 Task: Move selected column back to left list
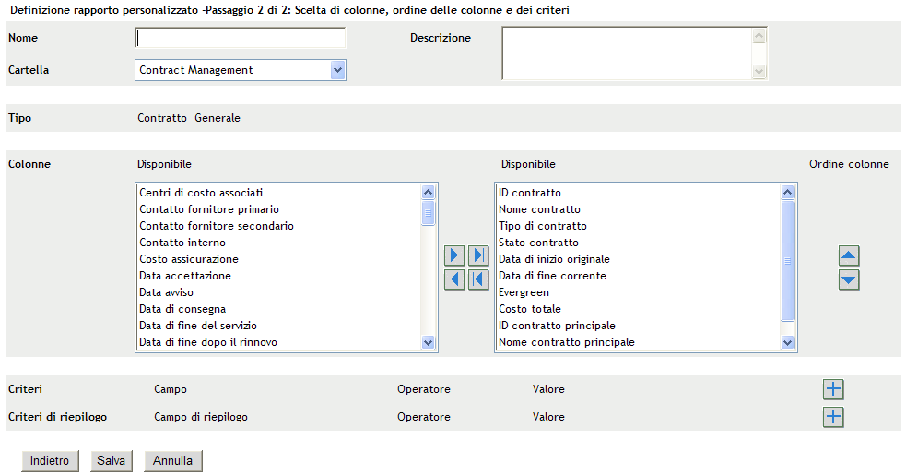[x=454, y=279]
